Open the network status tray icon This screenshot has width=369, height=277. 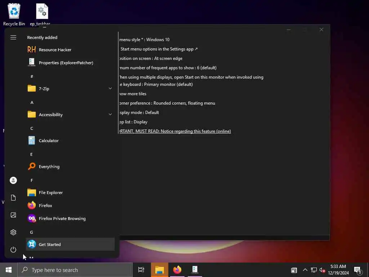pos(314,270)
